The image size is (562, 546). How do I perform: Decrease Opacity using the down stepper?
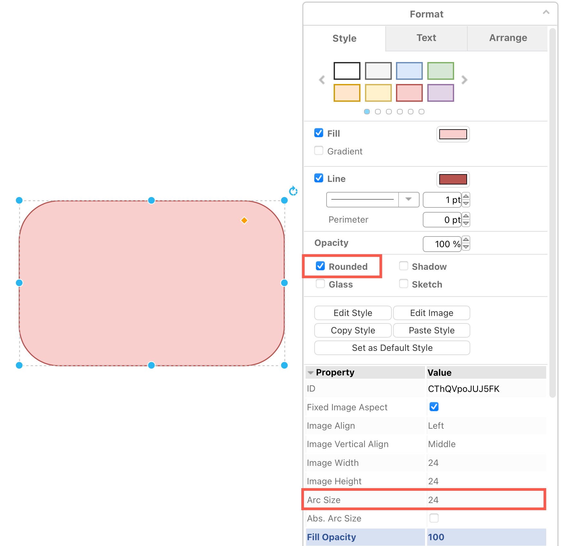coord(465,247)
